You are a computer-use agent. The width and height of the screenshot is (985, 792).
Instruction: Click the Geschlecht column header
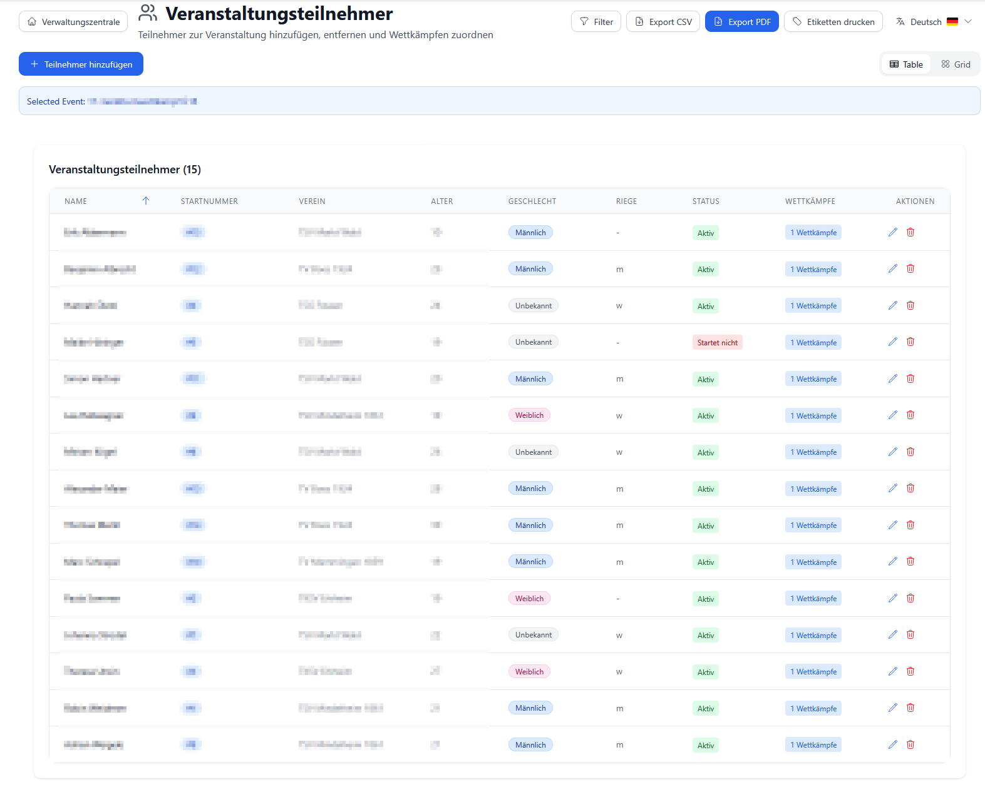click(532, 201)
